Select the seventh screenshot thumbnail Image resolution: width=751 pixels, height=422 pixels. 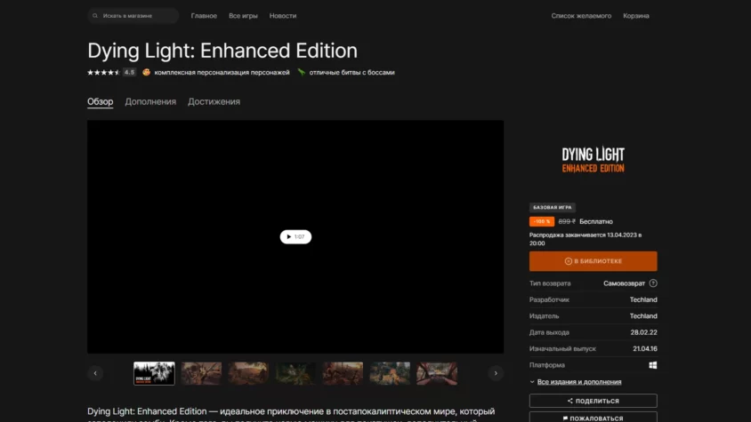(x=437, y=373)
